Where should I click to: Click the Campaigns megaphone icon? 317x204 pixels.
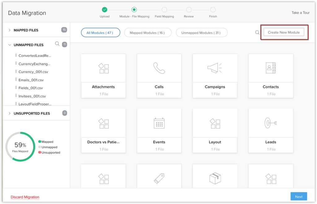215,68
